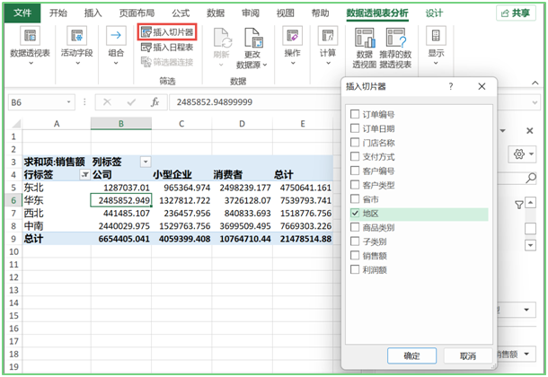Screen dimensions: 548x377
Task: Click the 数据透视表 PivotTable icon
Action: click(x=30, y=36)
